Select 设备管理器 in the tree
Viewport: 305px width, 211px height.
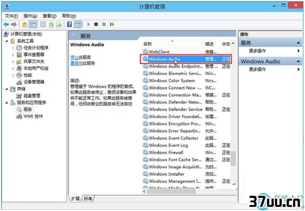click(34, 82)
